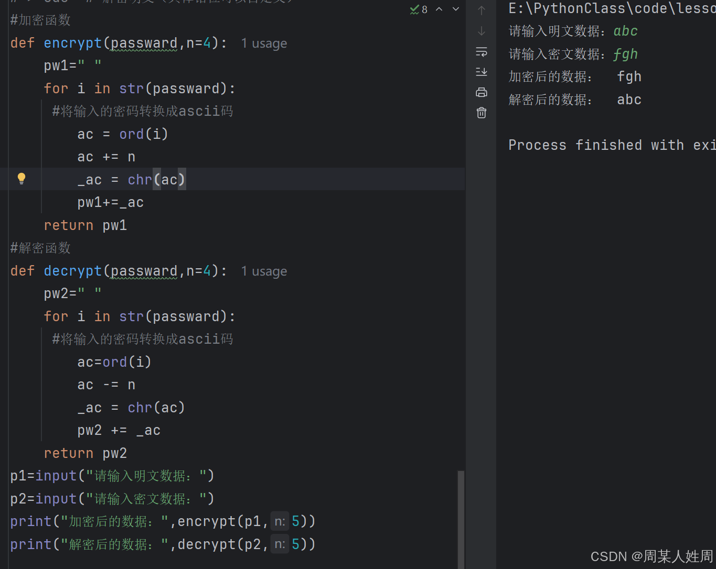Click the 'ac += n' code line
Viewport: 716px width, 569px height.
106,157
